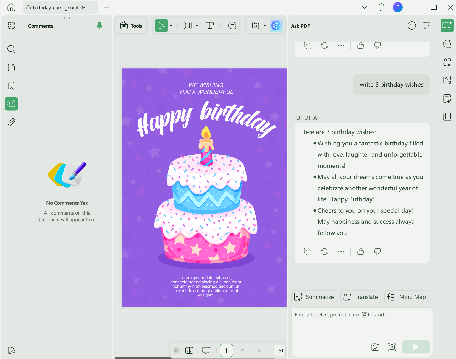Screen dimensions: 456x359
Task: Click the page number field showing 1
Action: (x=226, y=350)
